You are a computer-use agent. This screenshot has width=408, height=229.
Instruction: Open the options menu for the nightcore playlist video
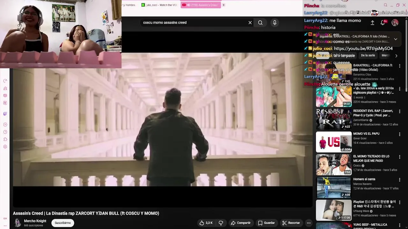point(399,89)
